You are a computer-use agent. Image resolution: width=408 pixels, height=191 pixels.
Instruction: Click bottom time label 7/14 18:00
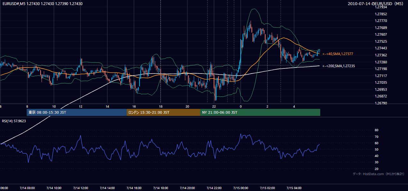[x=161, y=188]
